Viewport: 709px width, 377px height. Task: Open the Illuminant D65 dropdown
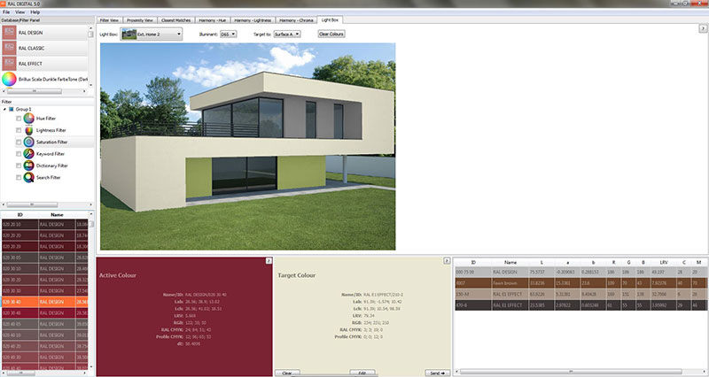229,34
